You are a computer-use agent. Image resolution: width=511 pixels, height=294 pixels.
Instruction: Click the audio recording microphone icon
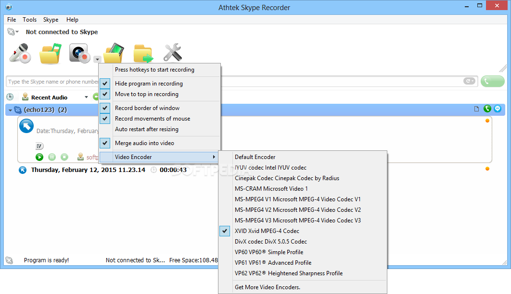pos(20,53)
